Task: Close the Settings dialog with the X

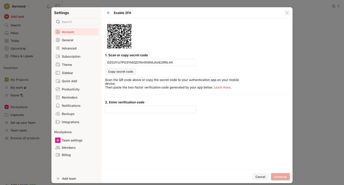Action: [287, 13]
